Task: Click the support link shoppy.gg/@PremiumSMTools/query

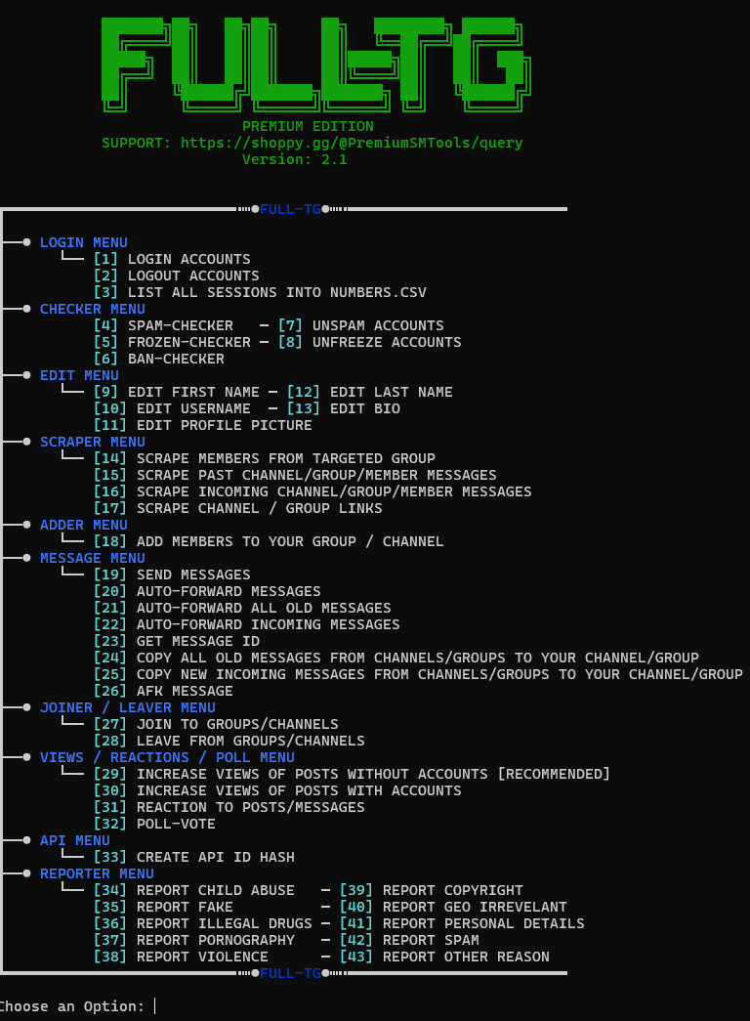Action: [352, 143]
